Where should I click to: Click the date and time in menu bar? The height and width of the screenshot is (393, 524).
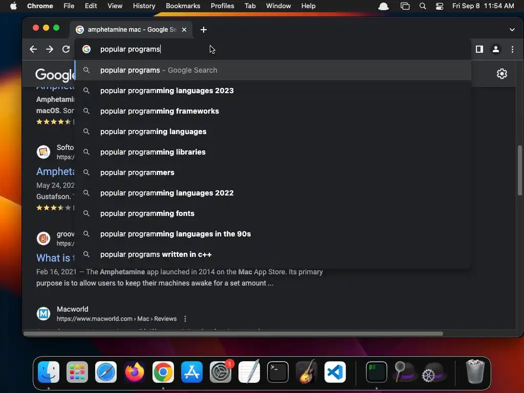tap(483, 6)
